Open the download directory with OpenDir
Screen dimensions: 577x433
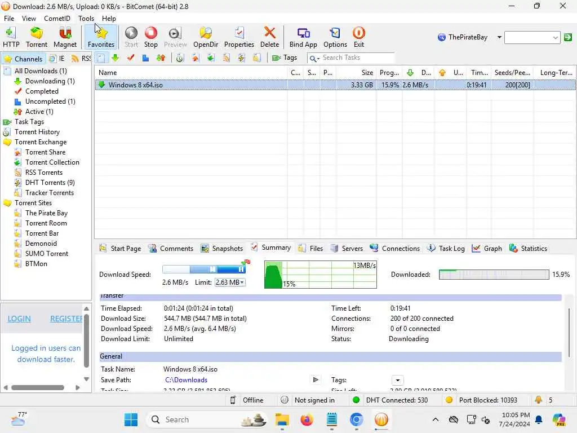coord(205,37)
